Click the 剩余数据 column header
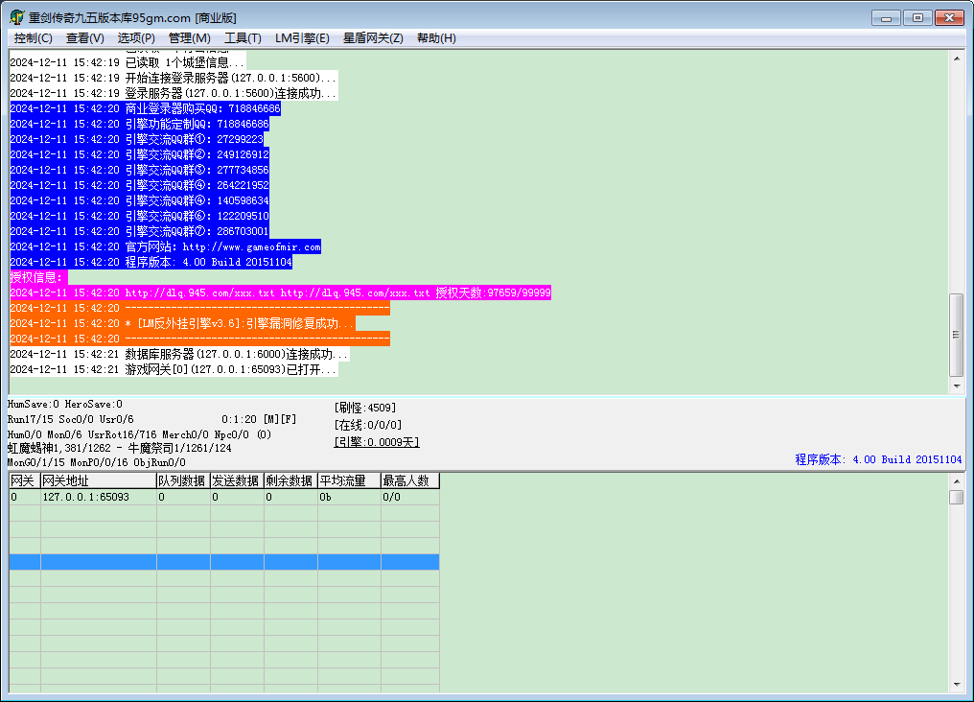The width and height of the screenshot is (974, 702). [290, 480]
